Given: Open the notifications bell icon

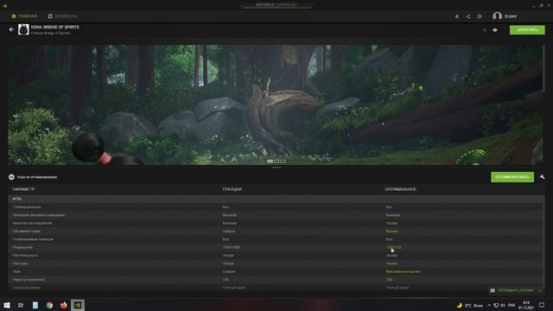Looking at the screenshot, I should click(x=457, y=16).
